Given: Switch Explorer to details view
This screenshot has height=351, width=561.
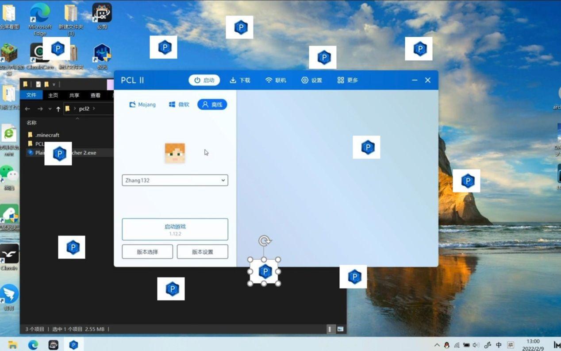Looking at the screenshot, I should pyautogui.click(x=330, y=329).
